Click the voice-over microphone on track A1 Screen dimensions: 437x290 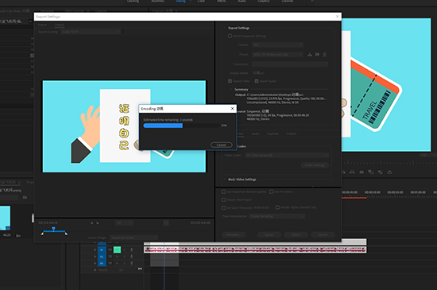pos(132,250)
